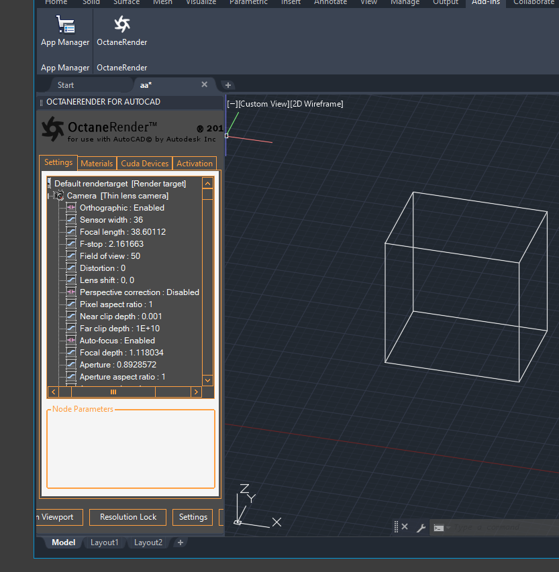The width and height of the screenshot is (559, 572).
Task: Open the Output ribbon tab
Action: pos(446,2)
